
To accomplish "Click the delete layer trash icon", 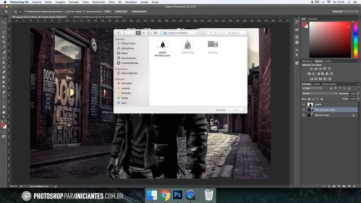I will click(x=354, y=186).
